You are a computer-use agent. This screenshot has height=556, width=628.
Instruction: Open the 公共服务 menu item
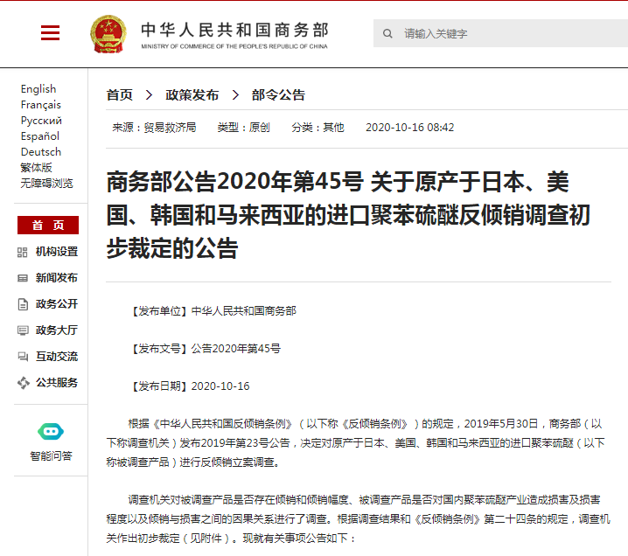57,383
